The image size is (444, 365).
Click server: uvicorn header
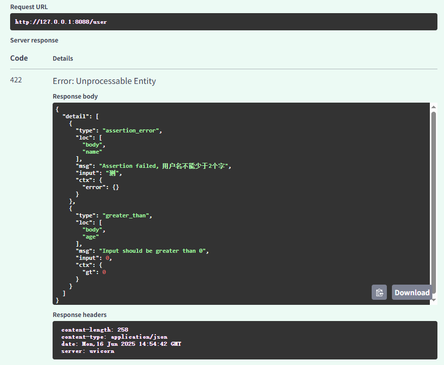(x=88, y=351)
